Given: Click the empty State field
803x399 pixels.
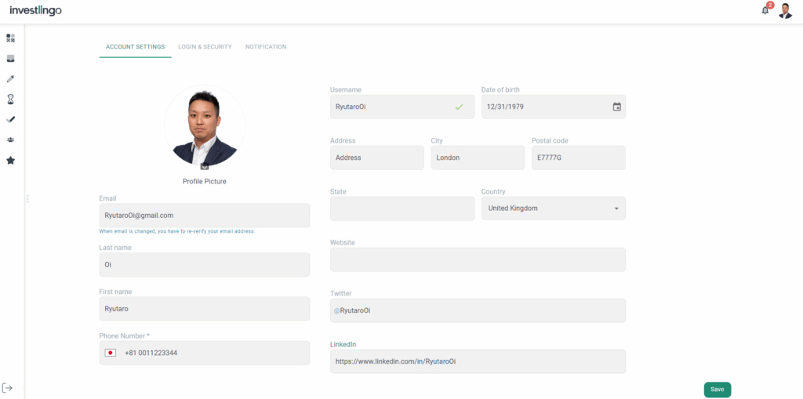Looking at the screenshot, I should [x=402, y=209].
